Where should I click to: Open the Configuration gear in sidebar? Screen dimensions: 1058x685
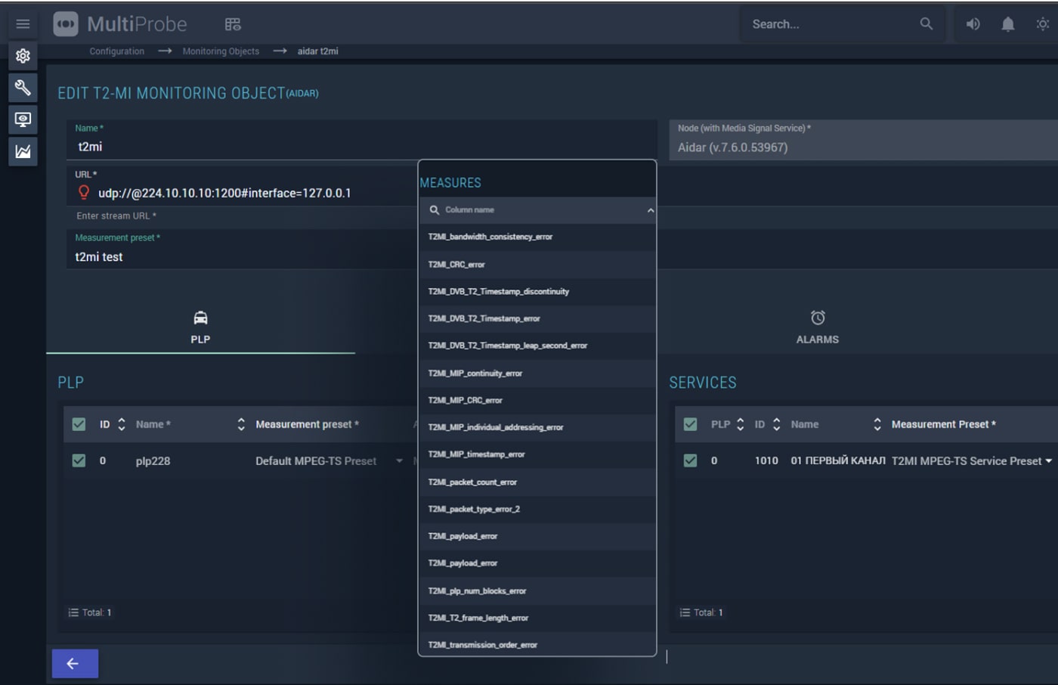[x=23, y=56]
